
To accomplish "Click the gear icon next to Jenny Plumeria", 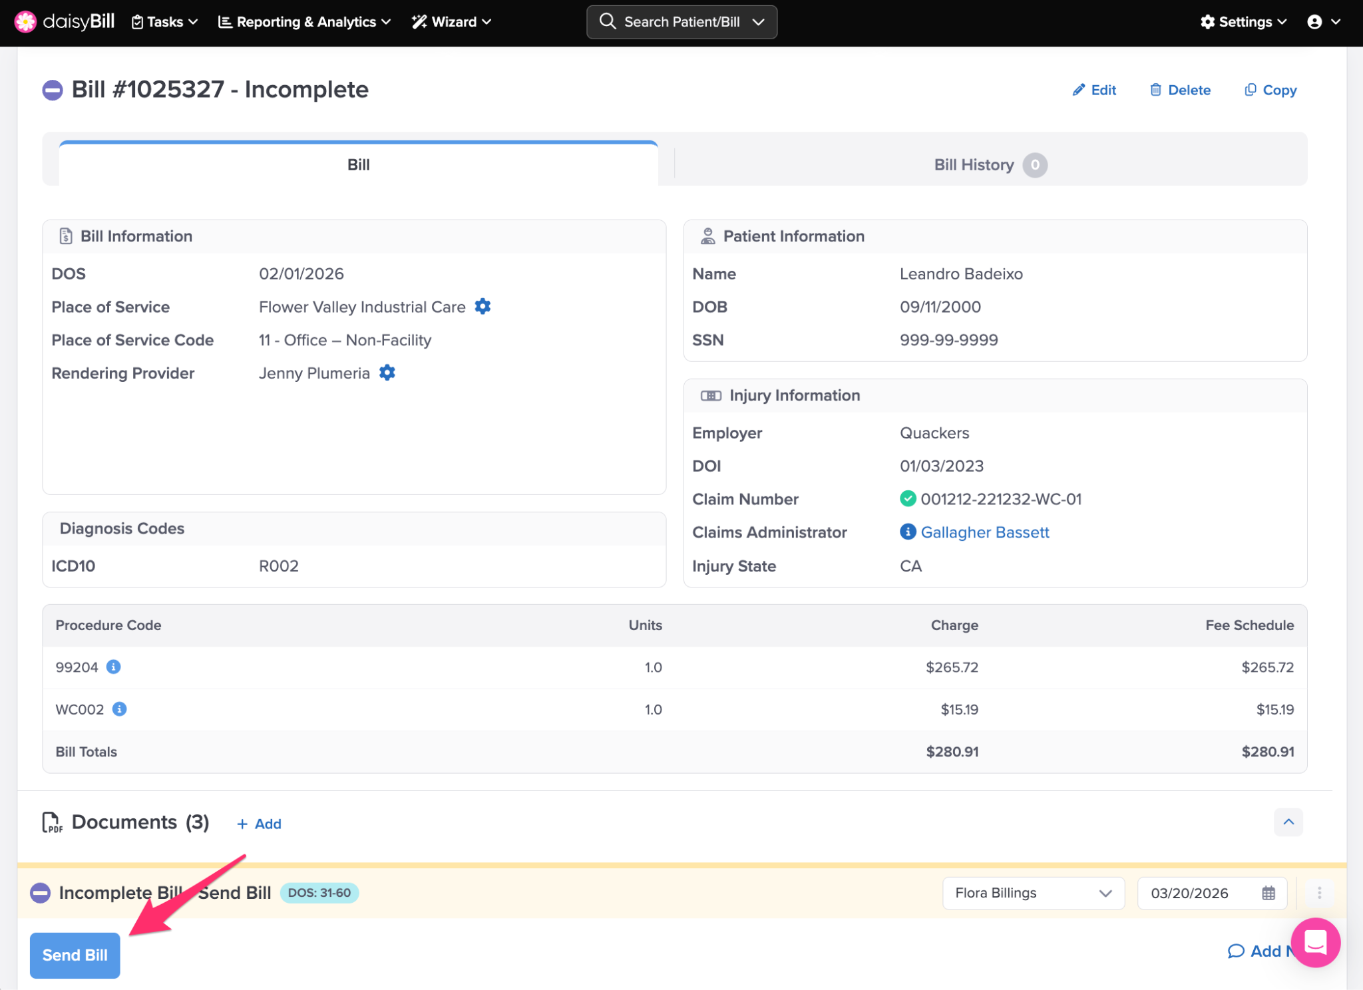I will tap(387, 373).
